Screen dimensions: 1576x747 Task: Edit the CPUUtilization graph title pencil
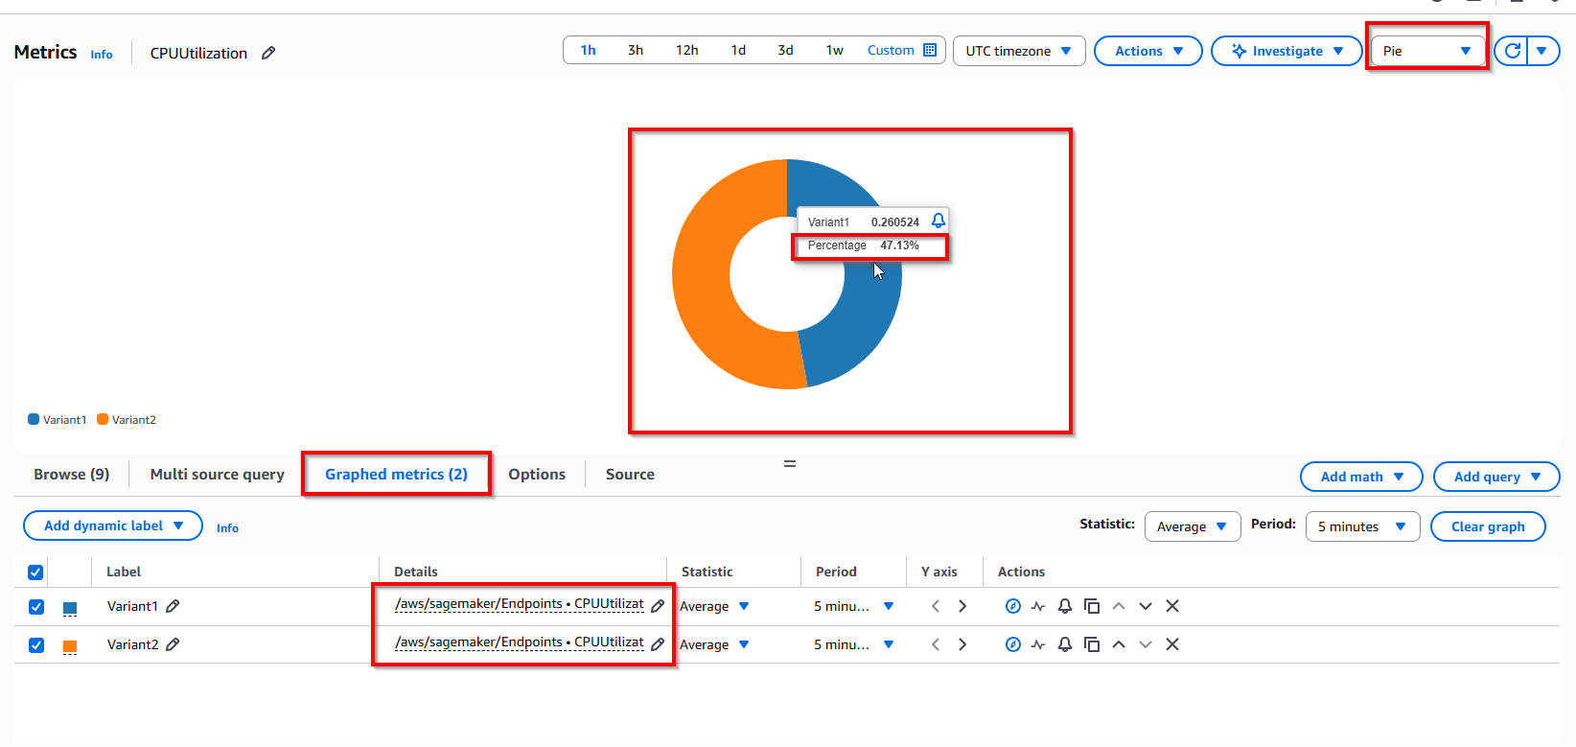pos(268,53)
